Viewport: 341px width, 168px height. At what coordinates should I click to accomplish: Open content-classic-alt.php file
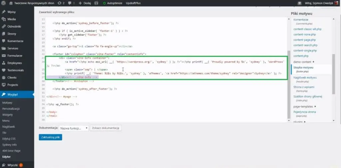pyautogui.click(x=307, y=29)
